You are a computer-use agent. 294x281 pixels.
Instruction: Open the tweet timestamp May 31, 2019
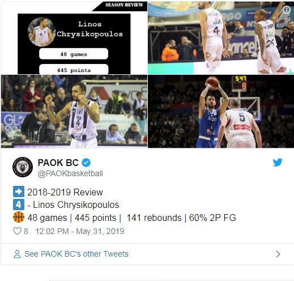pos(80,231)
